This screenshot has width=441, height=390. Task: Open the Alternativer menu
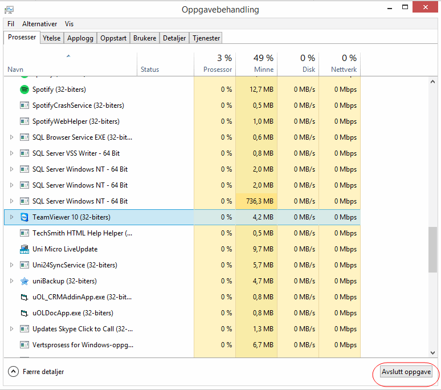(40, 24)
